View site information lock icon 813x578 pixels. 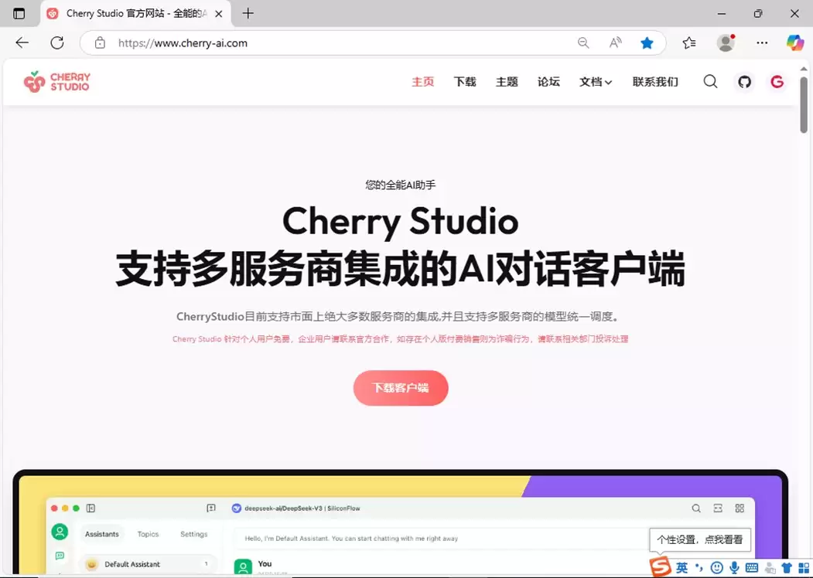tap(100, 43)
